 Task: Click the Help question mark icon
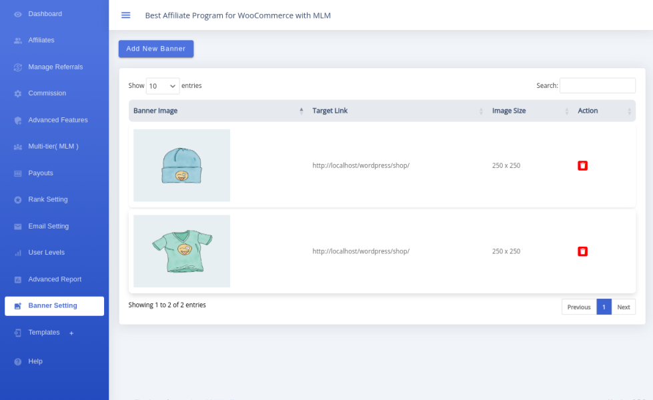click(18, 361)
